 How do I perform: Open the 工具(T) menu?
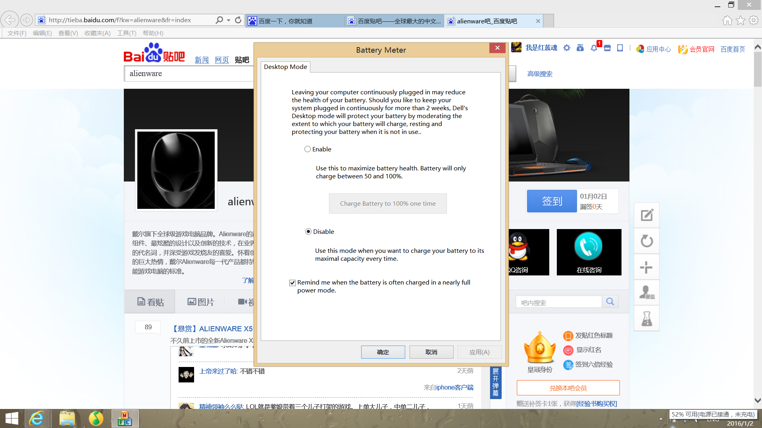(127, 33)
